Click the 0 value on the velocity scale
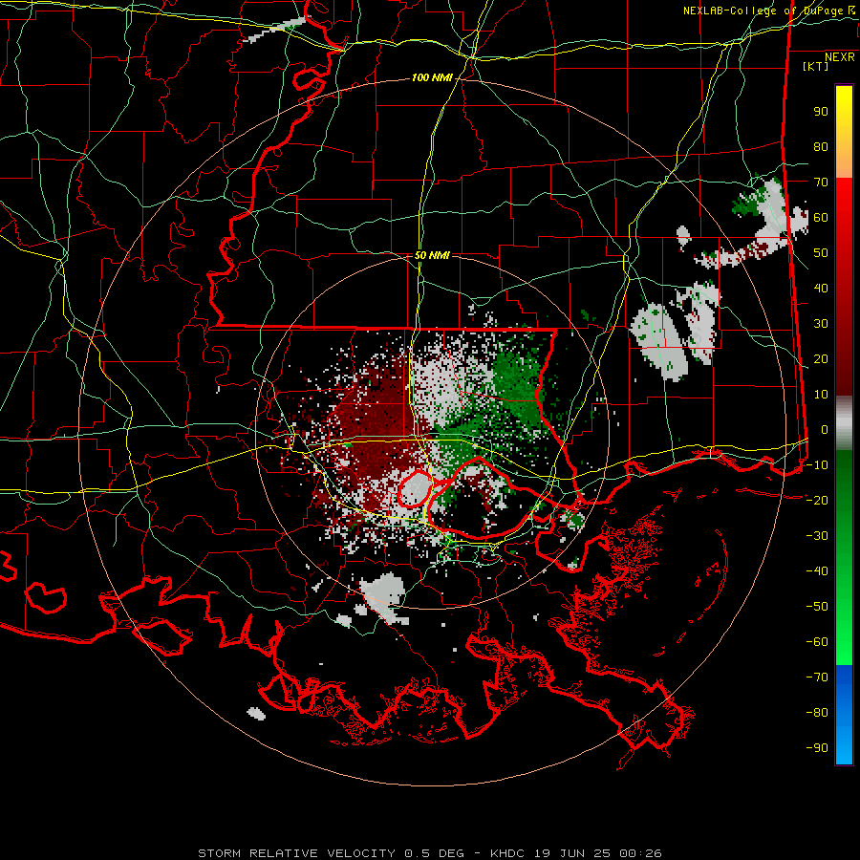 point(825,430)
